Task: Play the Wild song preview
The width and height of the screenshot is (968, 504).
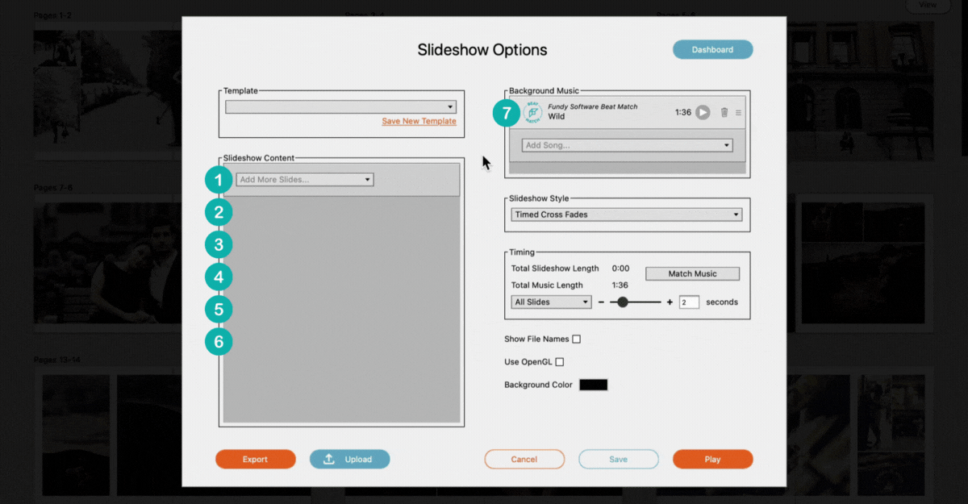Action: tap(703, 113)
